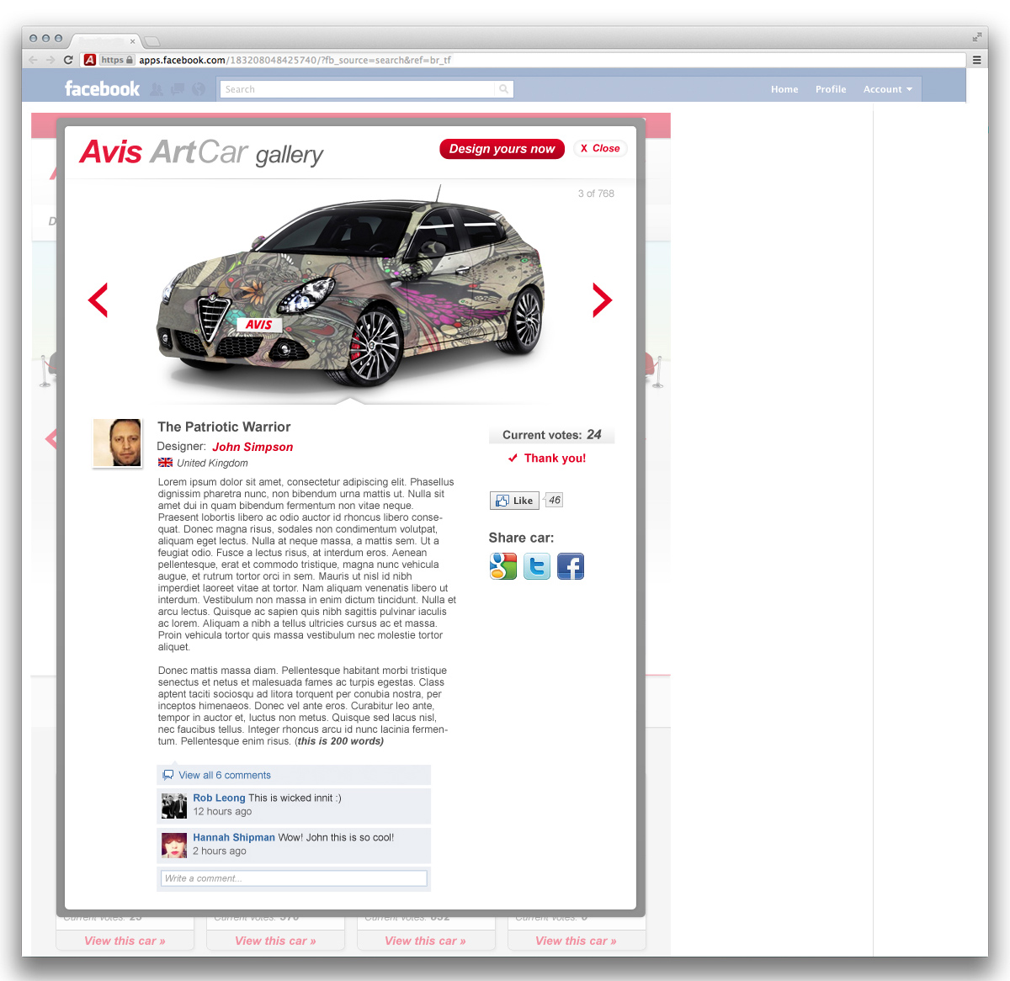Expand the Account dropdown
This screenshot has width=1010, height=981.
pos(887,89)
